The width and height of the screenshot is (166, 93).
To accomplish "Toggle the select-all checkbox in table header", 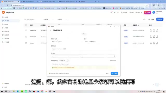I will 26,25.
